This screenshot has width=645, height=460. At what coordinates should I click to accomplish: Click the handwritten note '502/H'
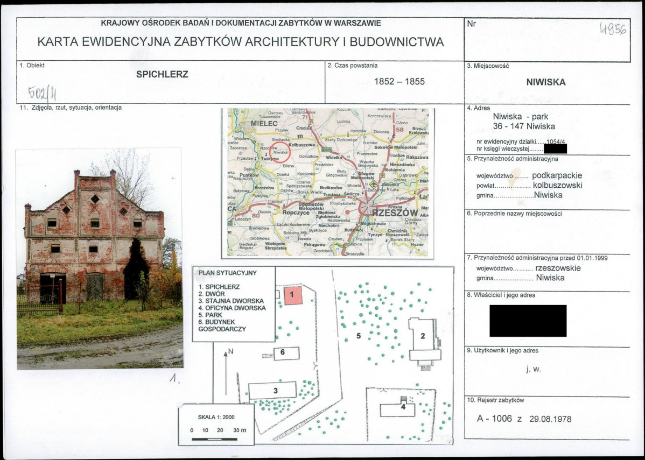pyautogui.click(x=42, y=94)
